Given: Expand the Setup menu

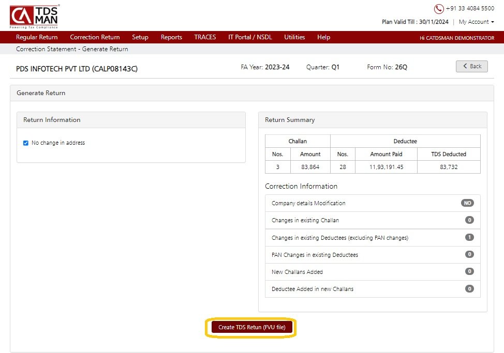Looking at the screenshot, I should tap(140, 37).
